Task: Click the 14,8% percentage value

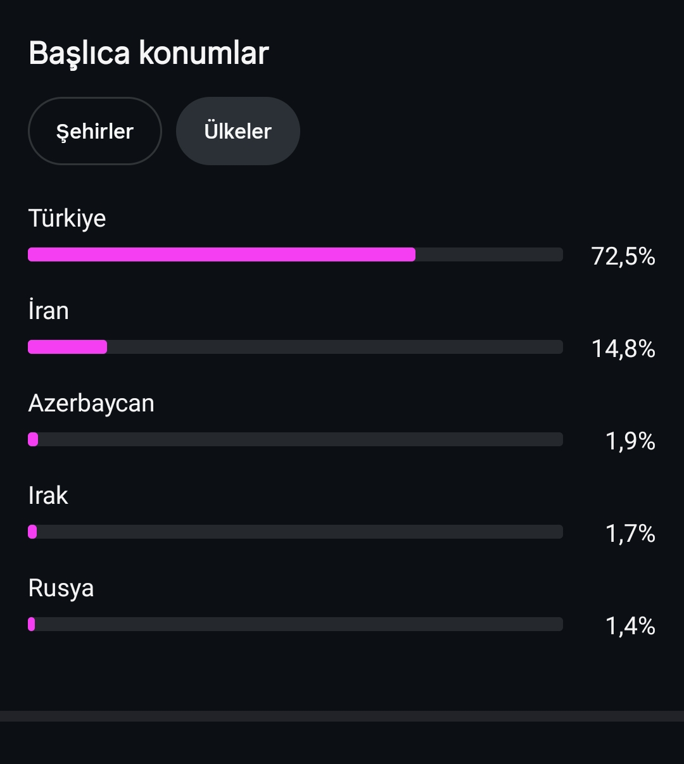Action: [623, 348]
